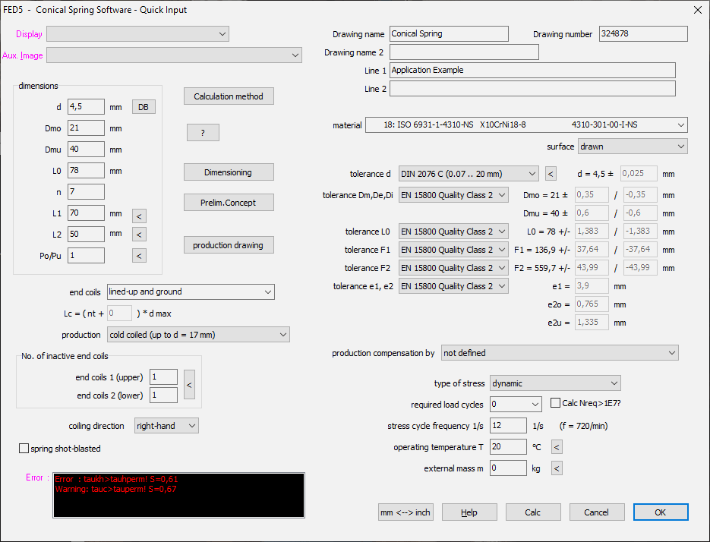This screenshot has width=710, height=542.
Task: Click the '<' button next to operating temperature
Action: click(557, 447)
